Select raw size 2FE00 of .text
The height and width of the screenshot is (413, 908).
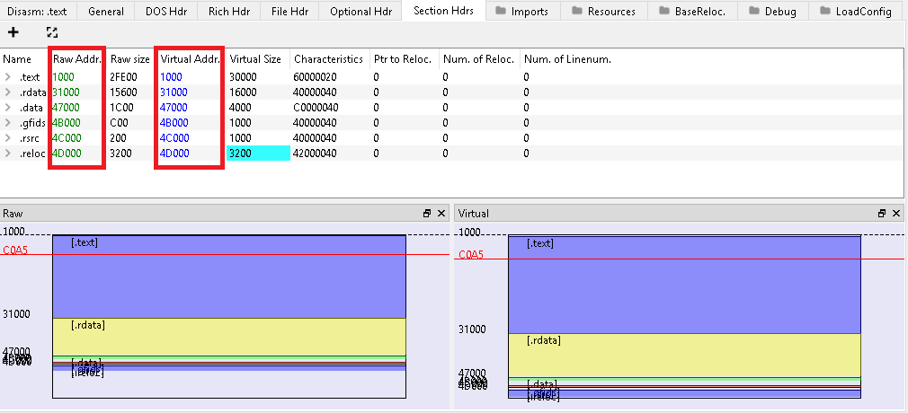(x=126, y=76)
